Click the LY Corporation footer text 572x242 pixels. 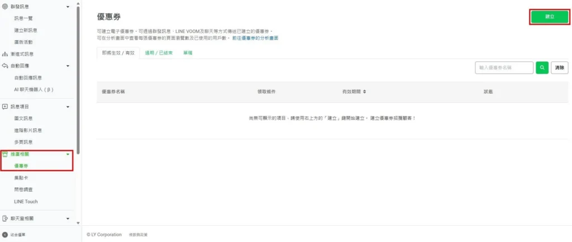click(104, 235)
